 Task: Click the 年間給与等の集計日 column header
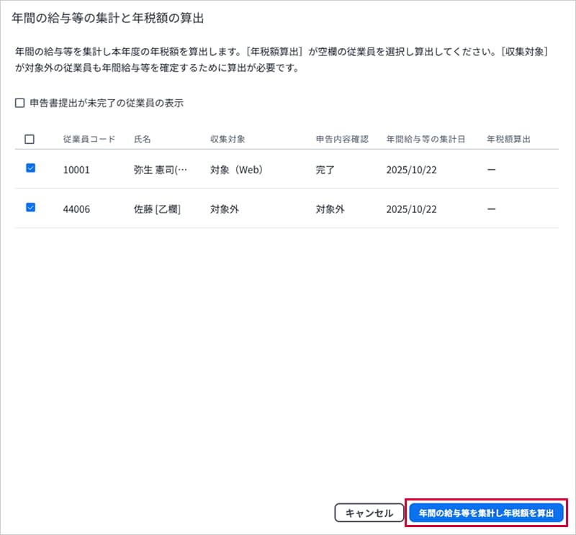426,140
